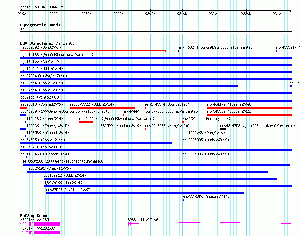Screen dimensions: 301x236
Task: Select black bar of nsv4314753
Action: [223, 129]
